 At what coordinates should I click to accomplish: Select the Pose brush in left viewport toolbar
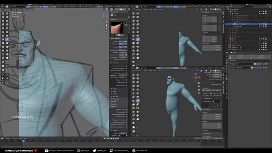[7, 47]
